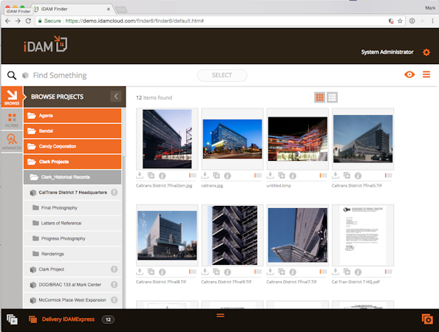The width and height of the screenshot is (439, 332).
Task: Open the orange hamburger menu
Action: click(x=426, y=75)
